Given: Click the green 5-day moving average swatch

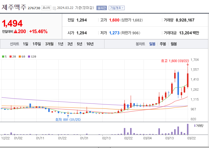Looking at the screenshot, I should [x=3, y=57].
